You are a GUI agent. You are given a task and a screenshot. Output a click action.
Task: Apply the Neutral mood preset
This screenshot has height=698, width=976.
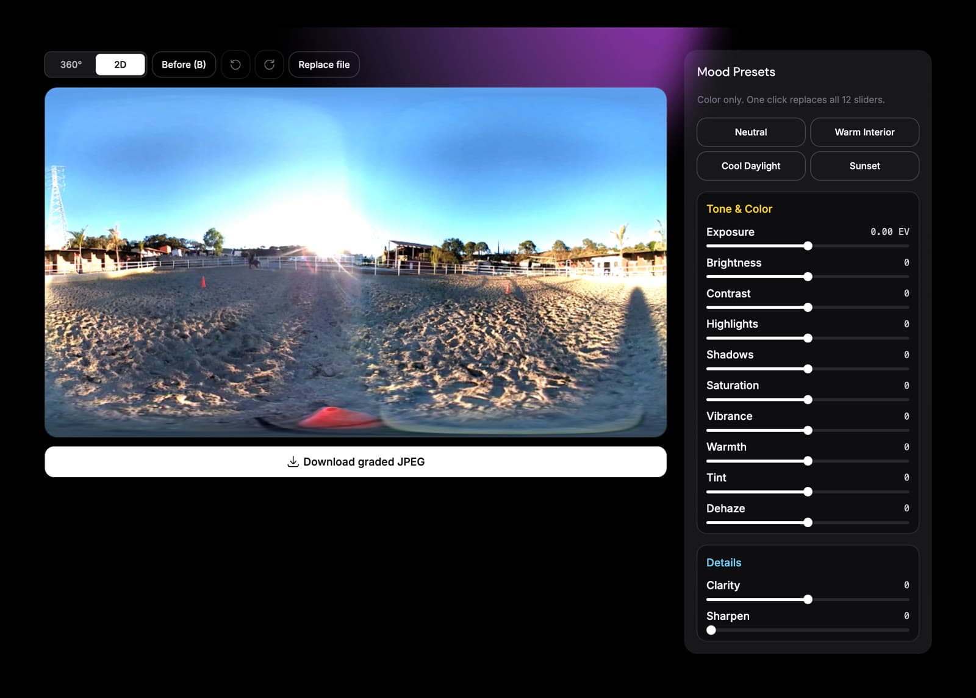[751, 132]
